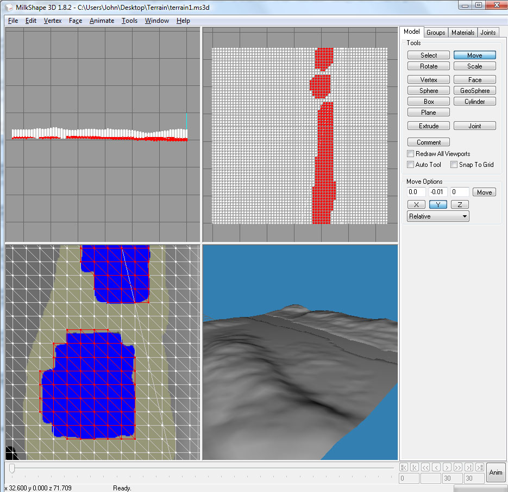Click the X offset field showing 0.0
Image resolution: width=508 pixels, height=492 pixels.
coord(416,192)
